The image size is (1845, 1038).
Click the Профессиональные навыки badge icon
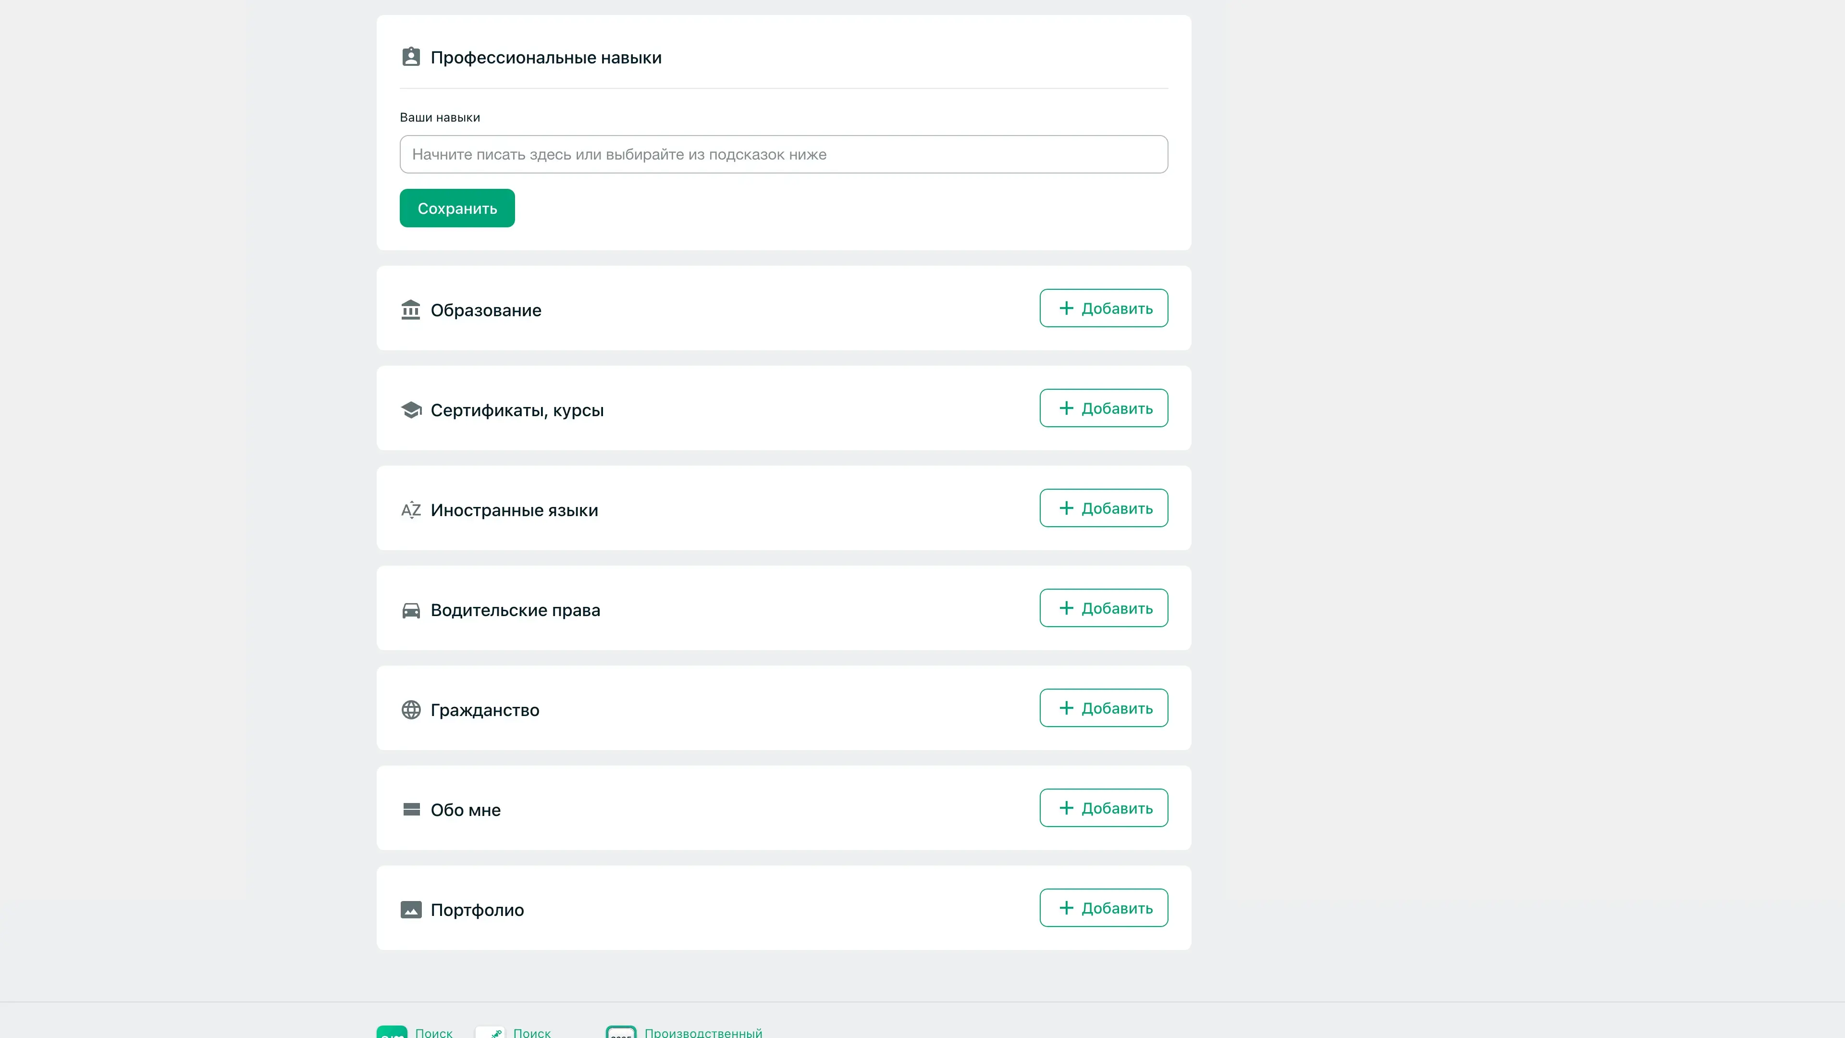(x=410, y=57)
